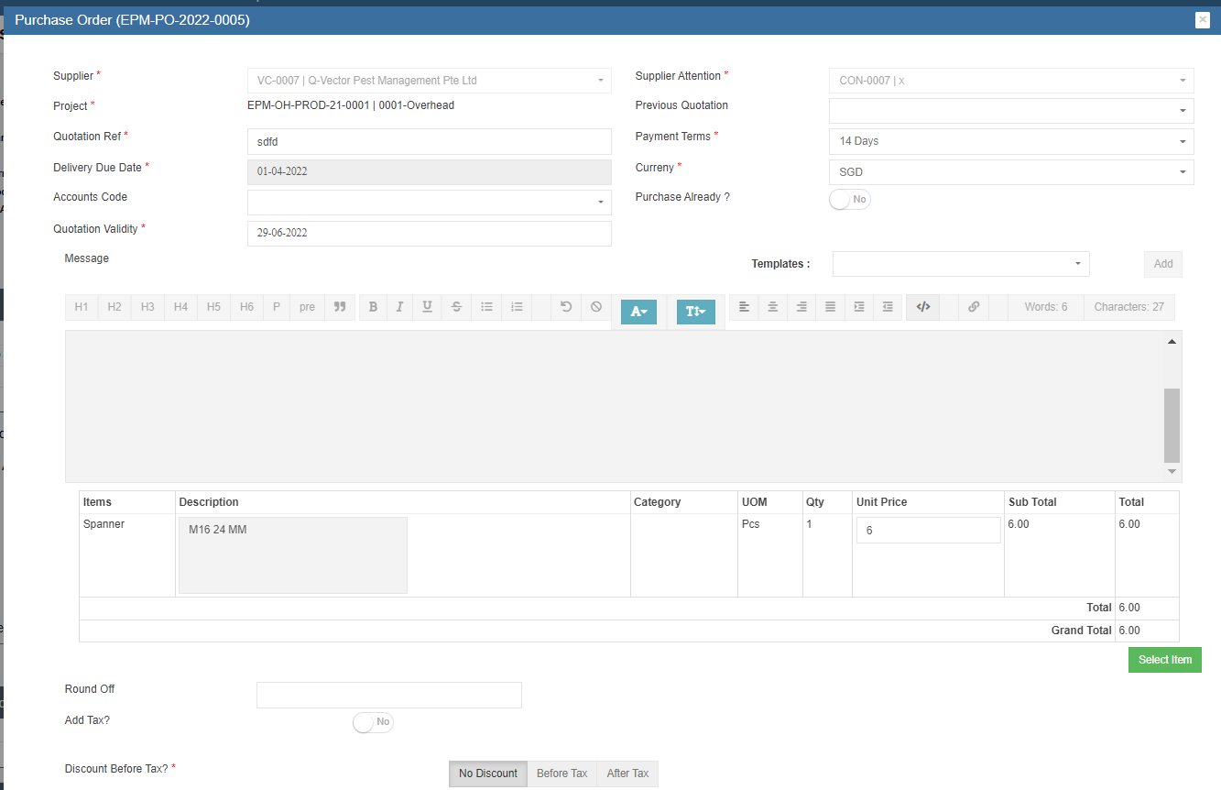Open the Templates dropdown list
Image resolution: width=1221 pixels, height=790 pixels.
coord(960,264)
